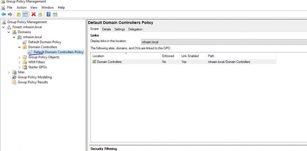Image resolution: width=307 pixels, height=151 pixels.
Task: Toggle the Show/Hide Console Tree icon
Action: pos(25,14)
